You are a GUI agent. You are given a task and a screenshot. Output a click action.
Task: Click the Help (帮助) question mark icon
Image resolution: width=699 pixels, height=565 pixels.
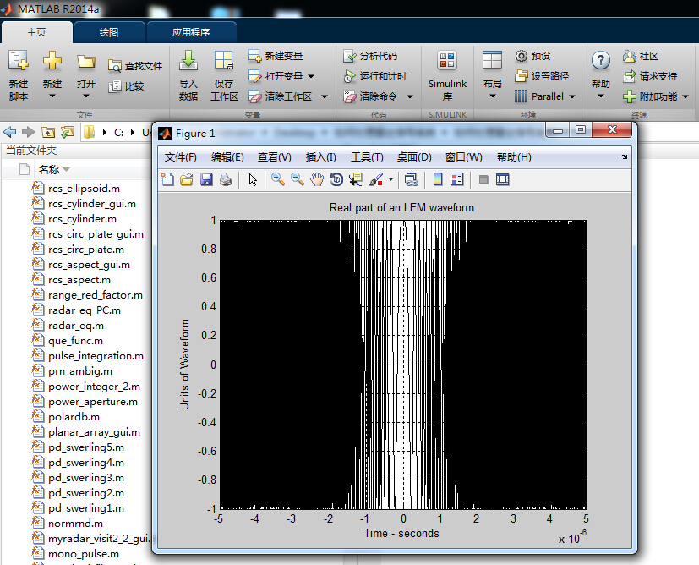click(600, 60)
